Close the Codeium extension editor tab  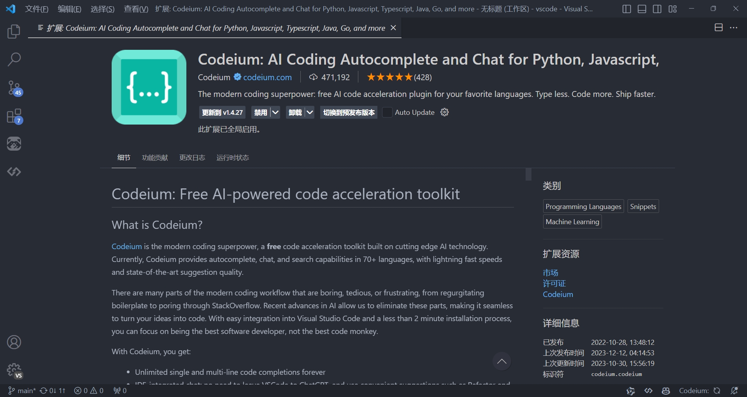click(393, 28)
